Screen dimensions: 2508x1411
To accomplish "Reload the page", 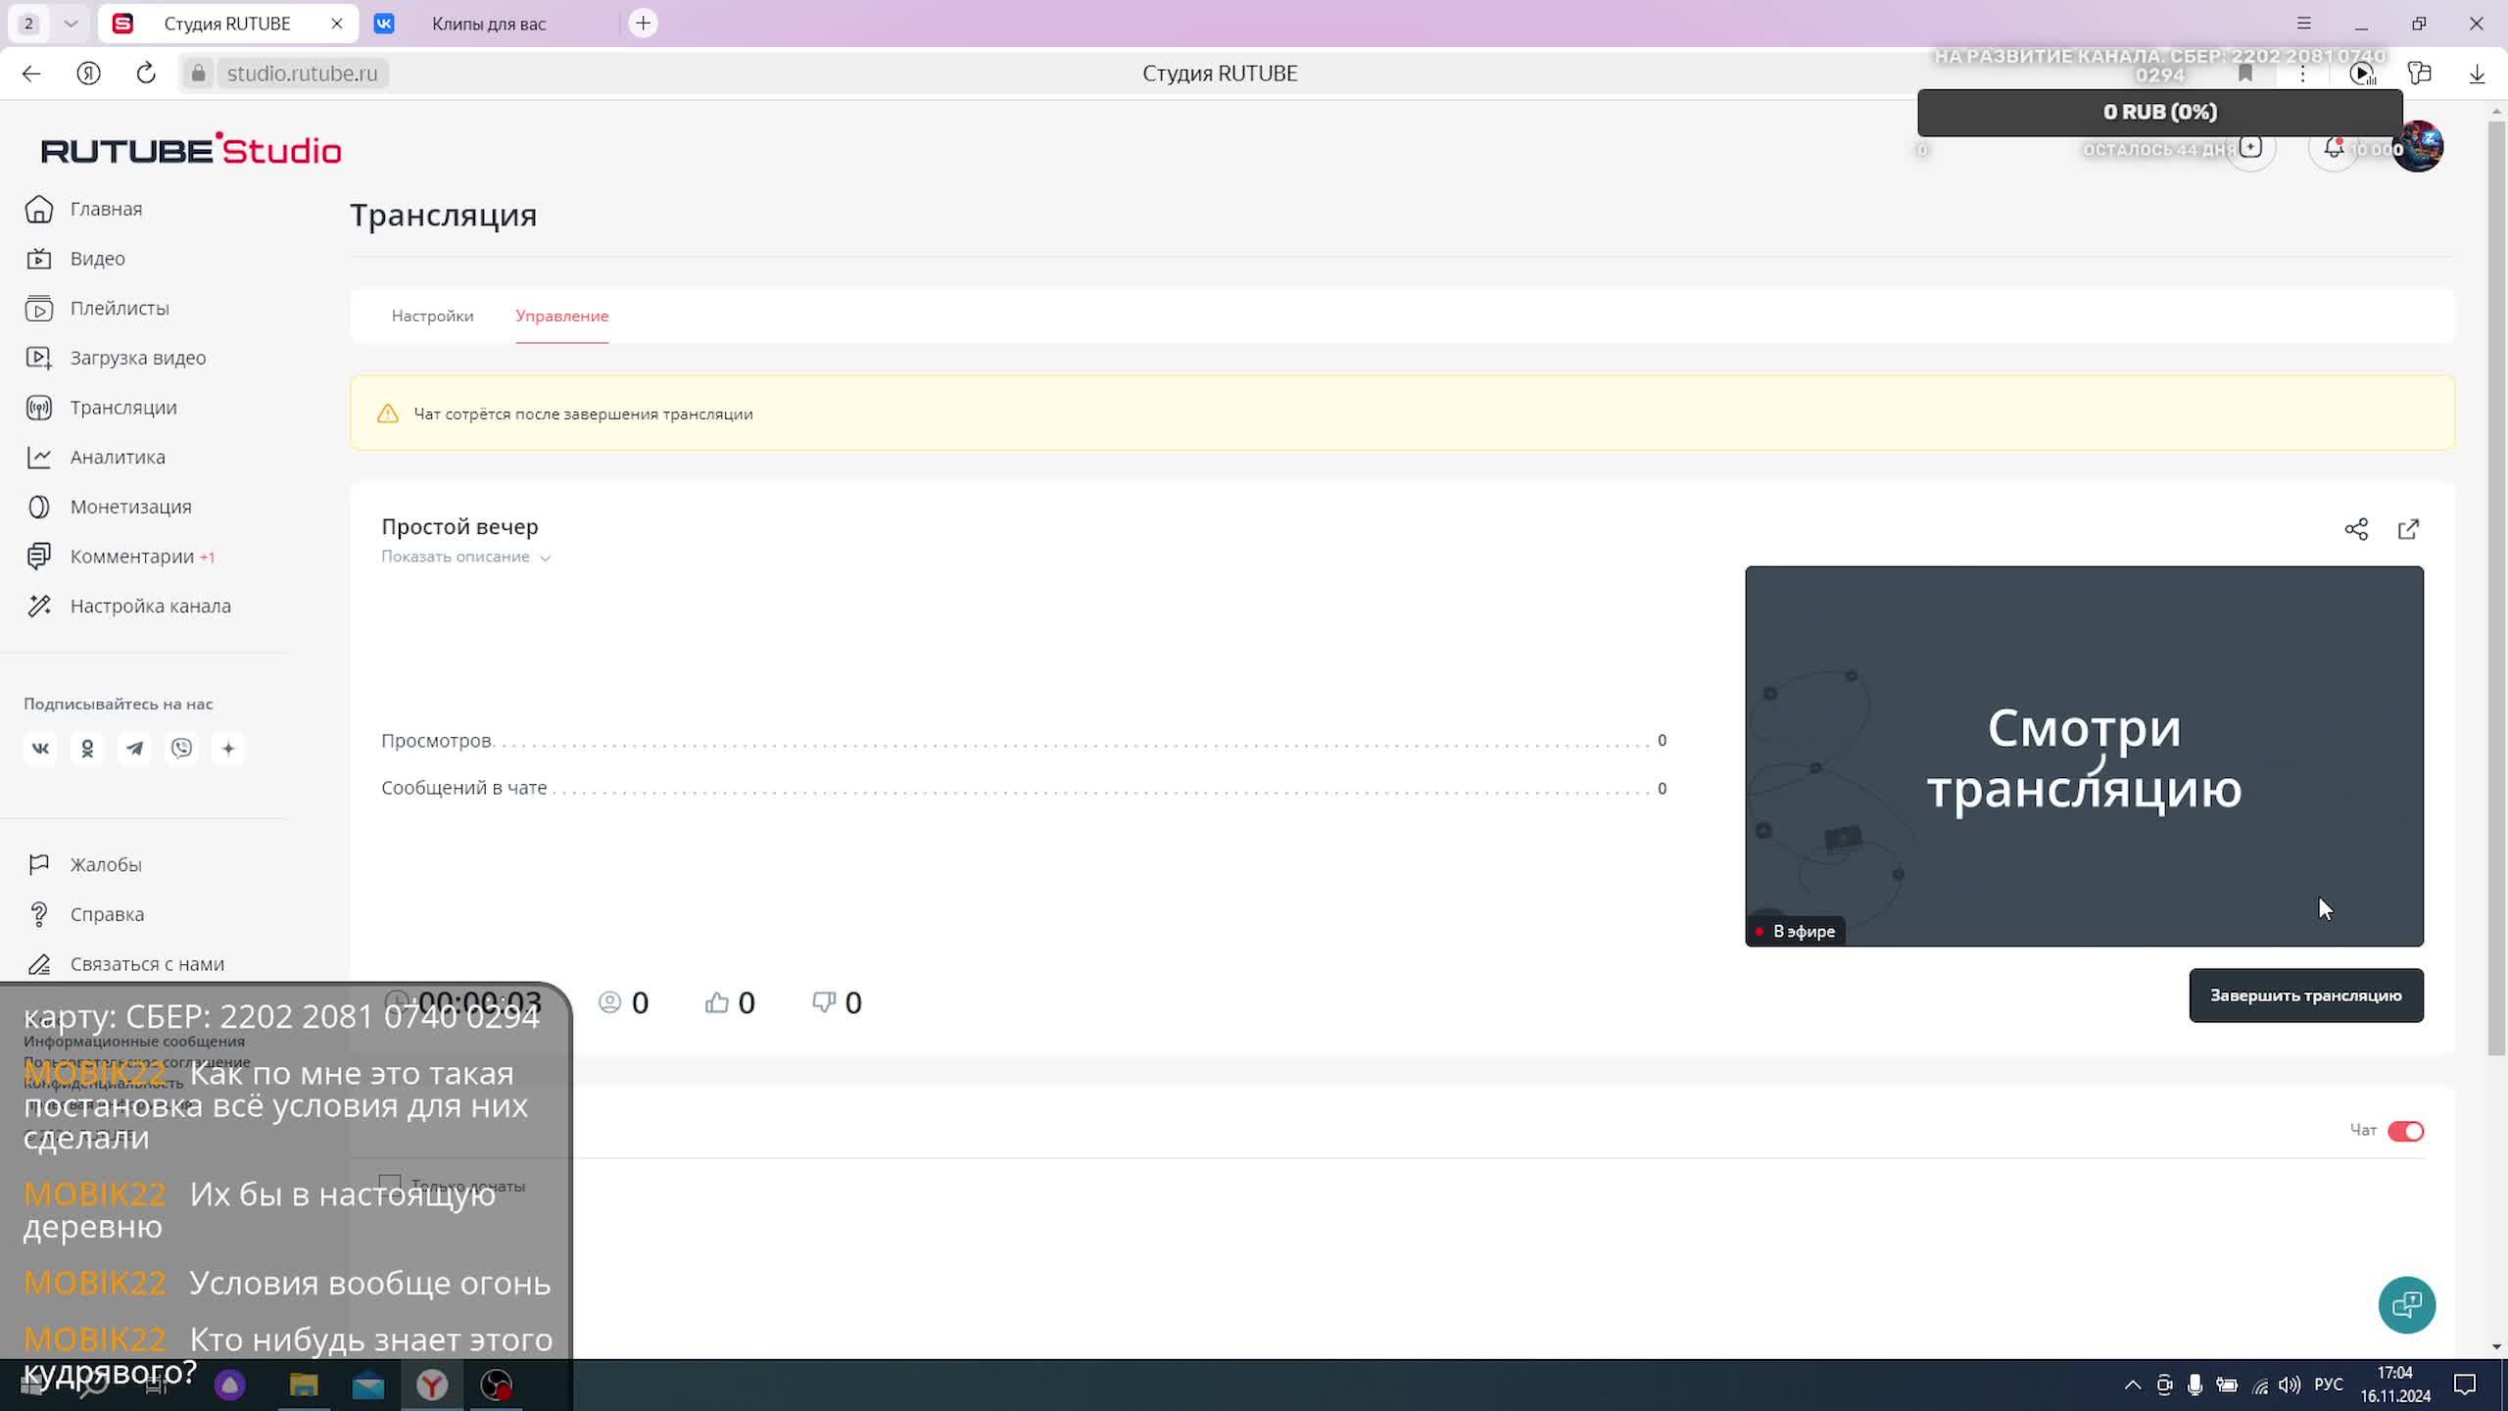I will pos(146,73).
